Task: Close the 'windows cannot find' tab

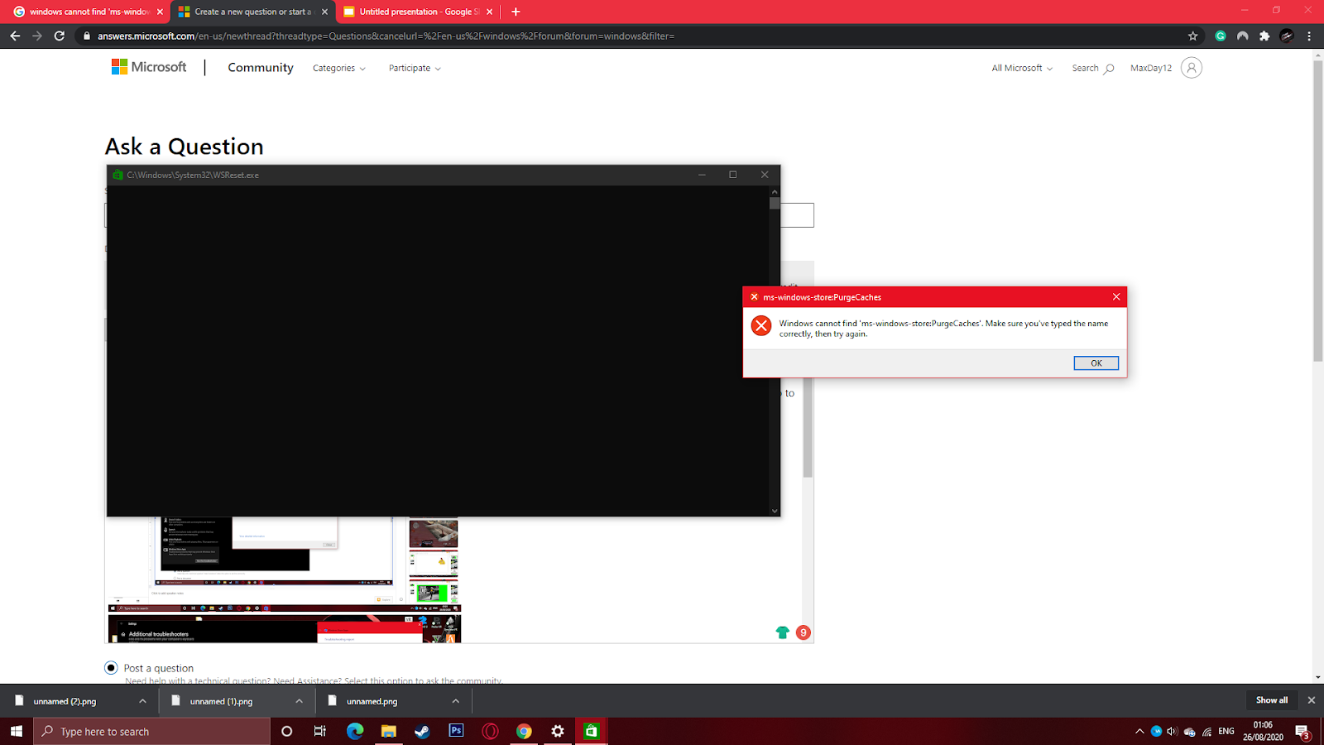Action: tap(160, 12)
